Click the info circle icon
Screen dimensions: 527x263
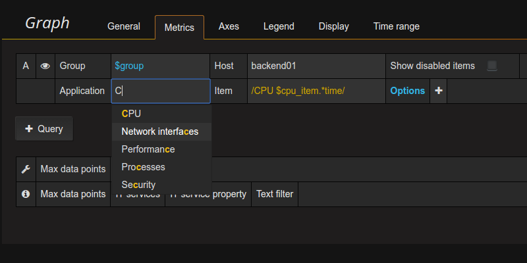(x=26, y=194)
